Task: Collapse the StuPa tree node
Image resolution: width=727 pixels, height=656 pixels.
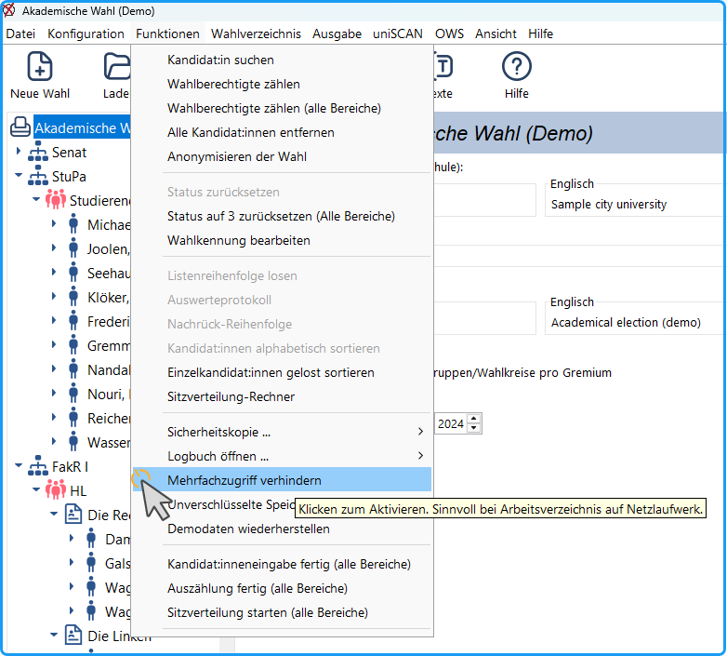Action: coord(18,175)
